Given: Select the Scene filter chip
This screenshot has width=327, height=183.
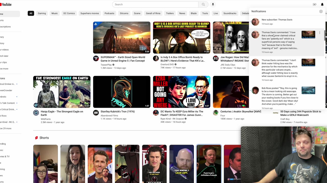Looking at the screenshot, I should [137, 13].
